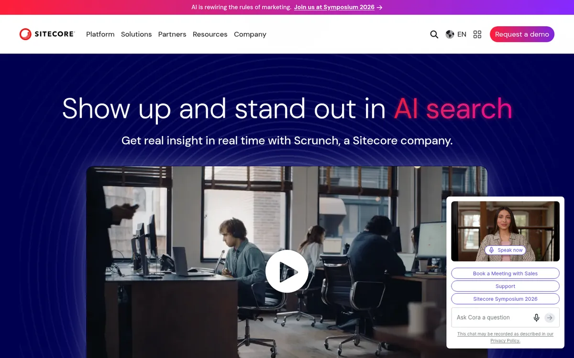Screen dimensions: 574x358
Task: Click the Cora assistant video thumbnail
Action: 505,231
